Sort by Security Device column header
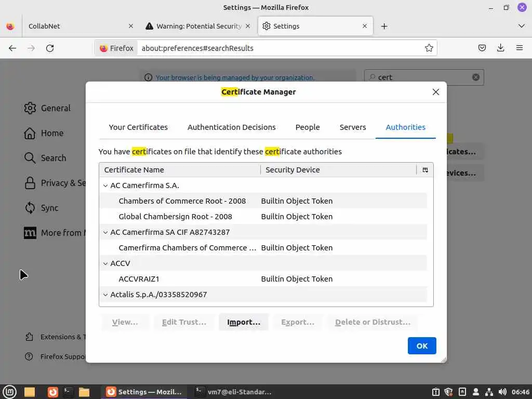 click(338, 170)
